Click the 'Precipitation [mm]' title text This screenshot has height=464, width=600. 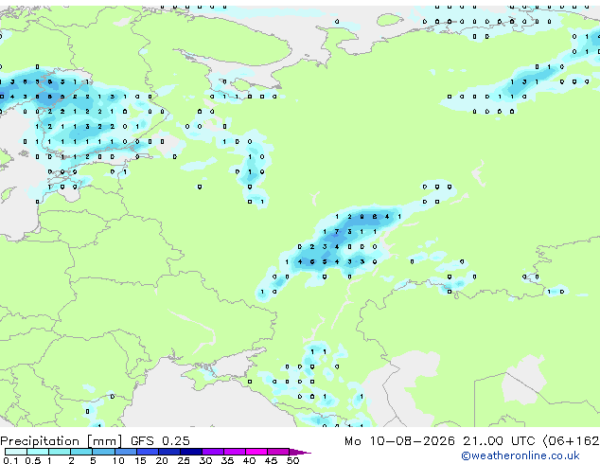62,441
